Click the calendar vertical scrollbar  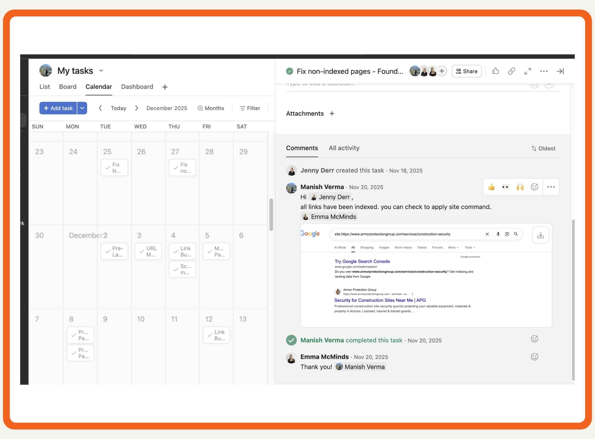point(271,215)
